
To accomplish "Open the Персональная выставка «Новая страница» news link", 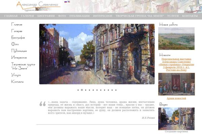I will (176, 65).
